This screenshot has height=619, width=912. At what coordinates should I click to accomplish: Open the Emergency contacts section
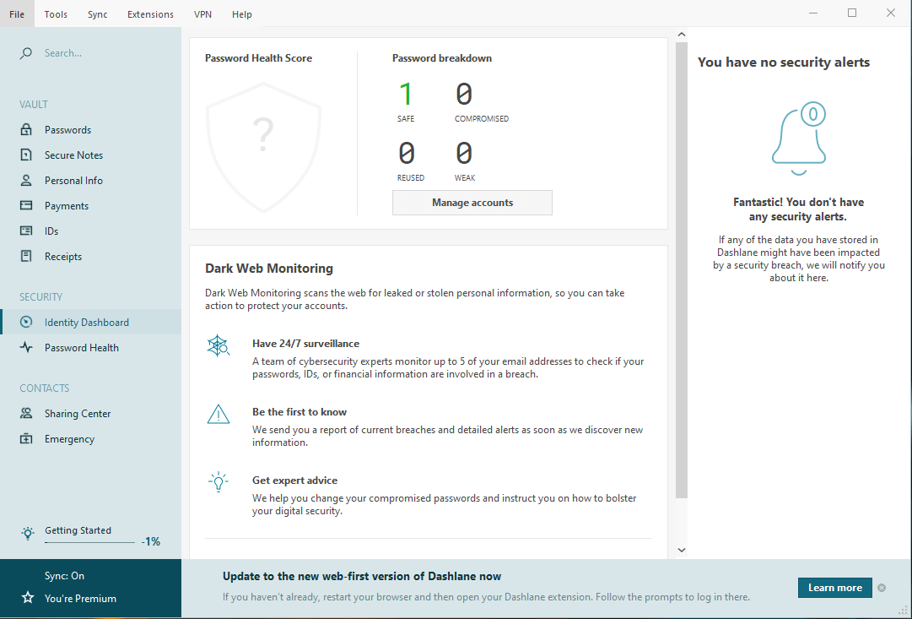click(x=91, y=439)
